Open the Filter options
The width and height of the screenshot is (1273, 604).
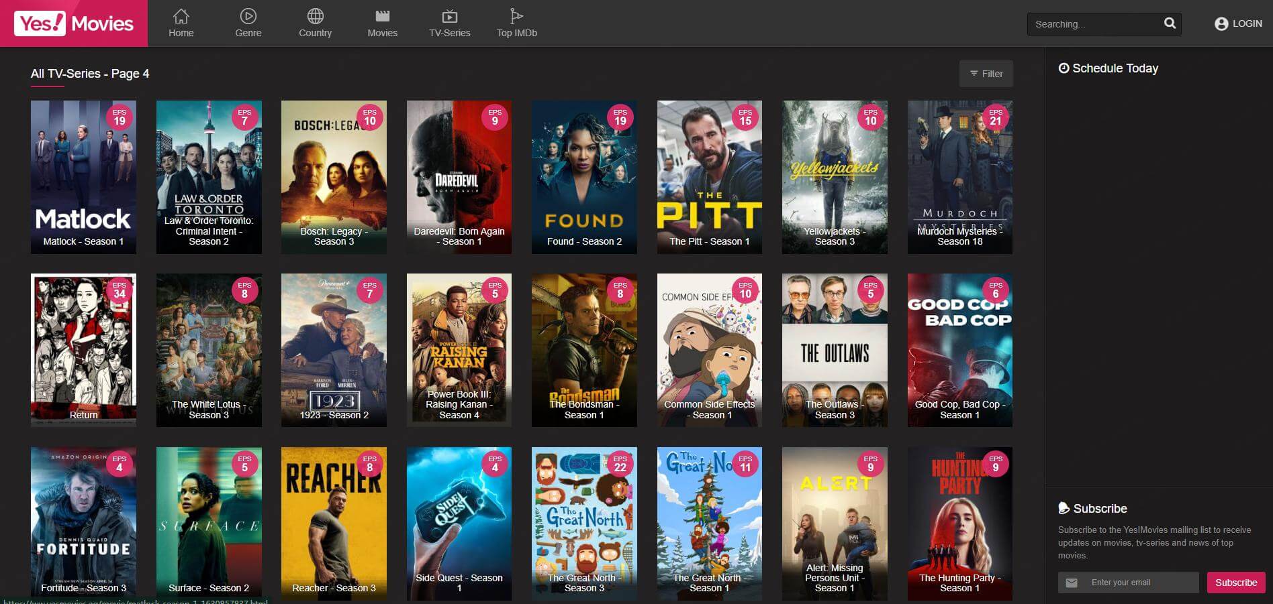[986, 74]
